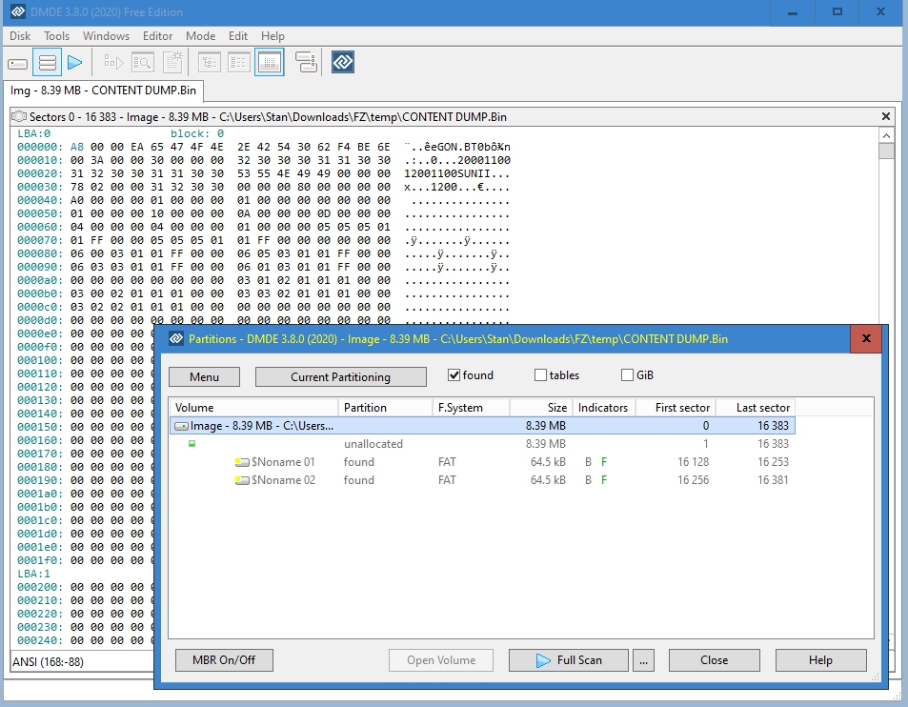Open the Editor menu

(157, 36)
